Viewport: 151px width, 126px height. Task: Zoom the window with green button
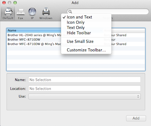pyautogui.click(x=15, y=3)
